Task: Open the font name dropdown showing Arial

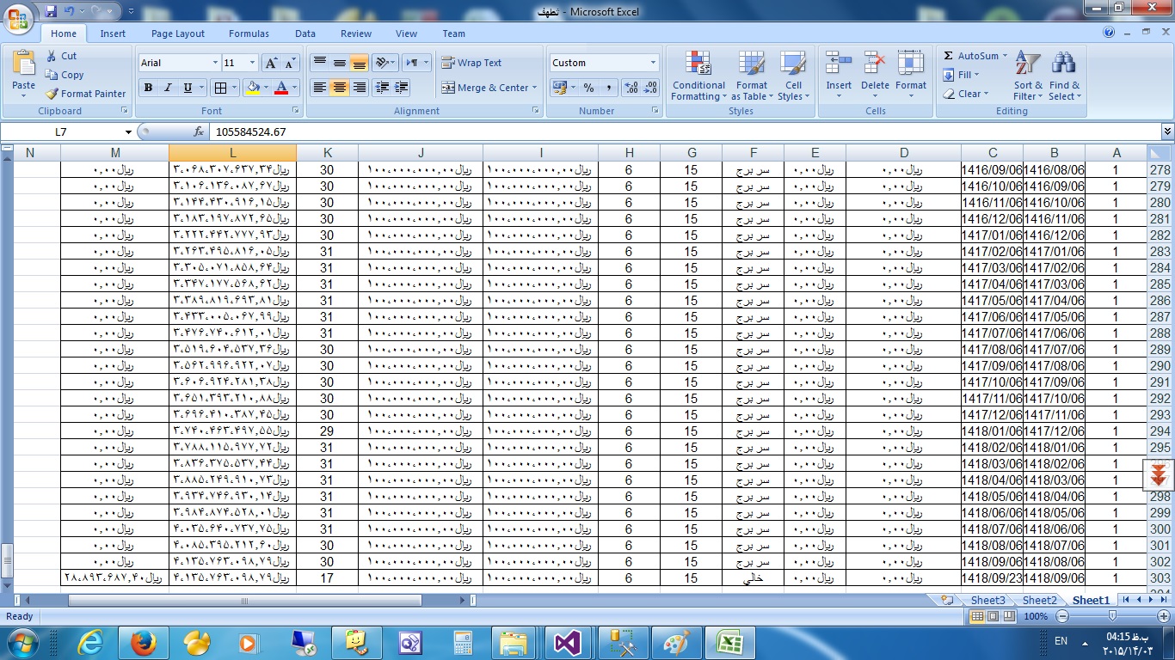Action: point(215,63)
